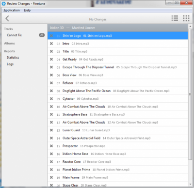Select file name 06 Boss View.mp3
194x188 pixels.
(91, 75)
